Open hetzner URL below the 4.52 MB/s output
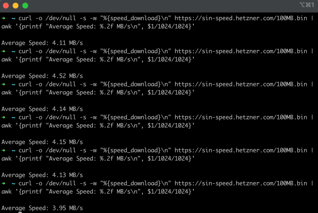Viewport: 318px width, 213px height. tap(241, 84)
